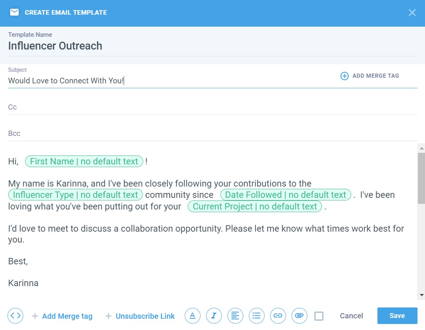This screenshot has width=425, height=330.
Task: Close the Create Email Template dialog
Action: pos(412,13)
